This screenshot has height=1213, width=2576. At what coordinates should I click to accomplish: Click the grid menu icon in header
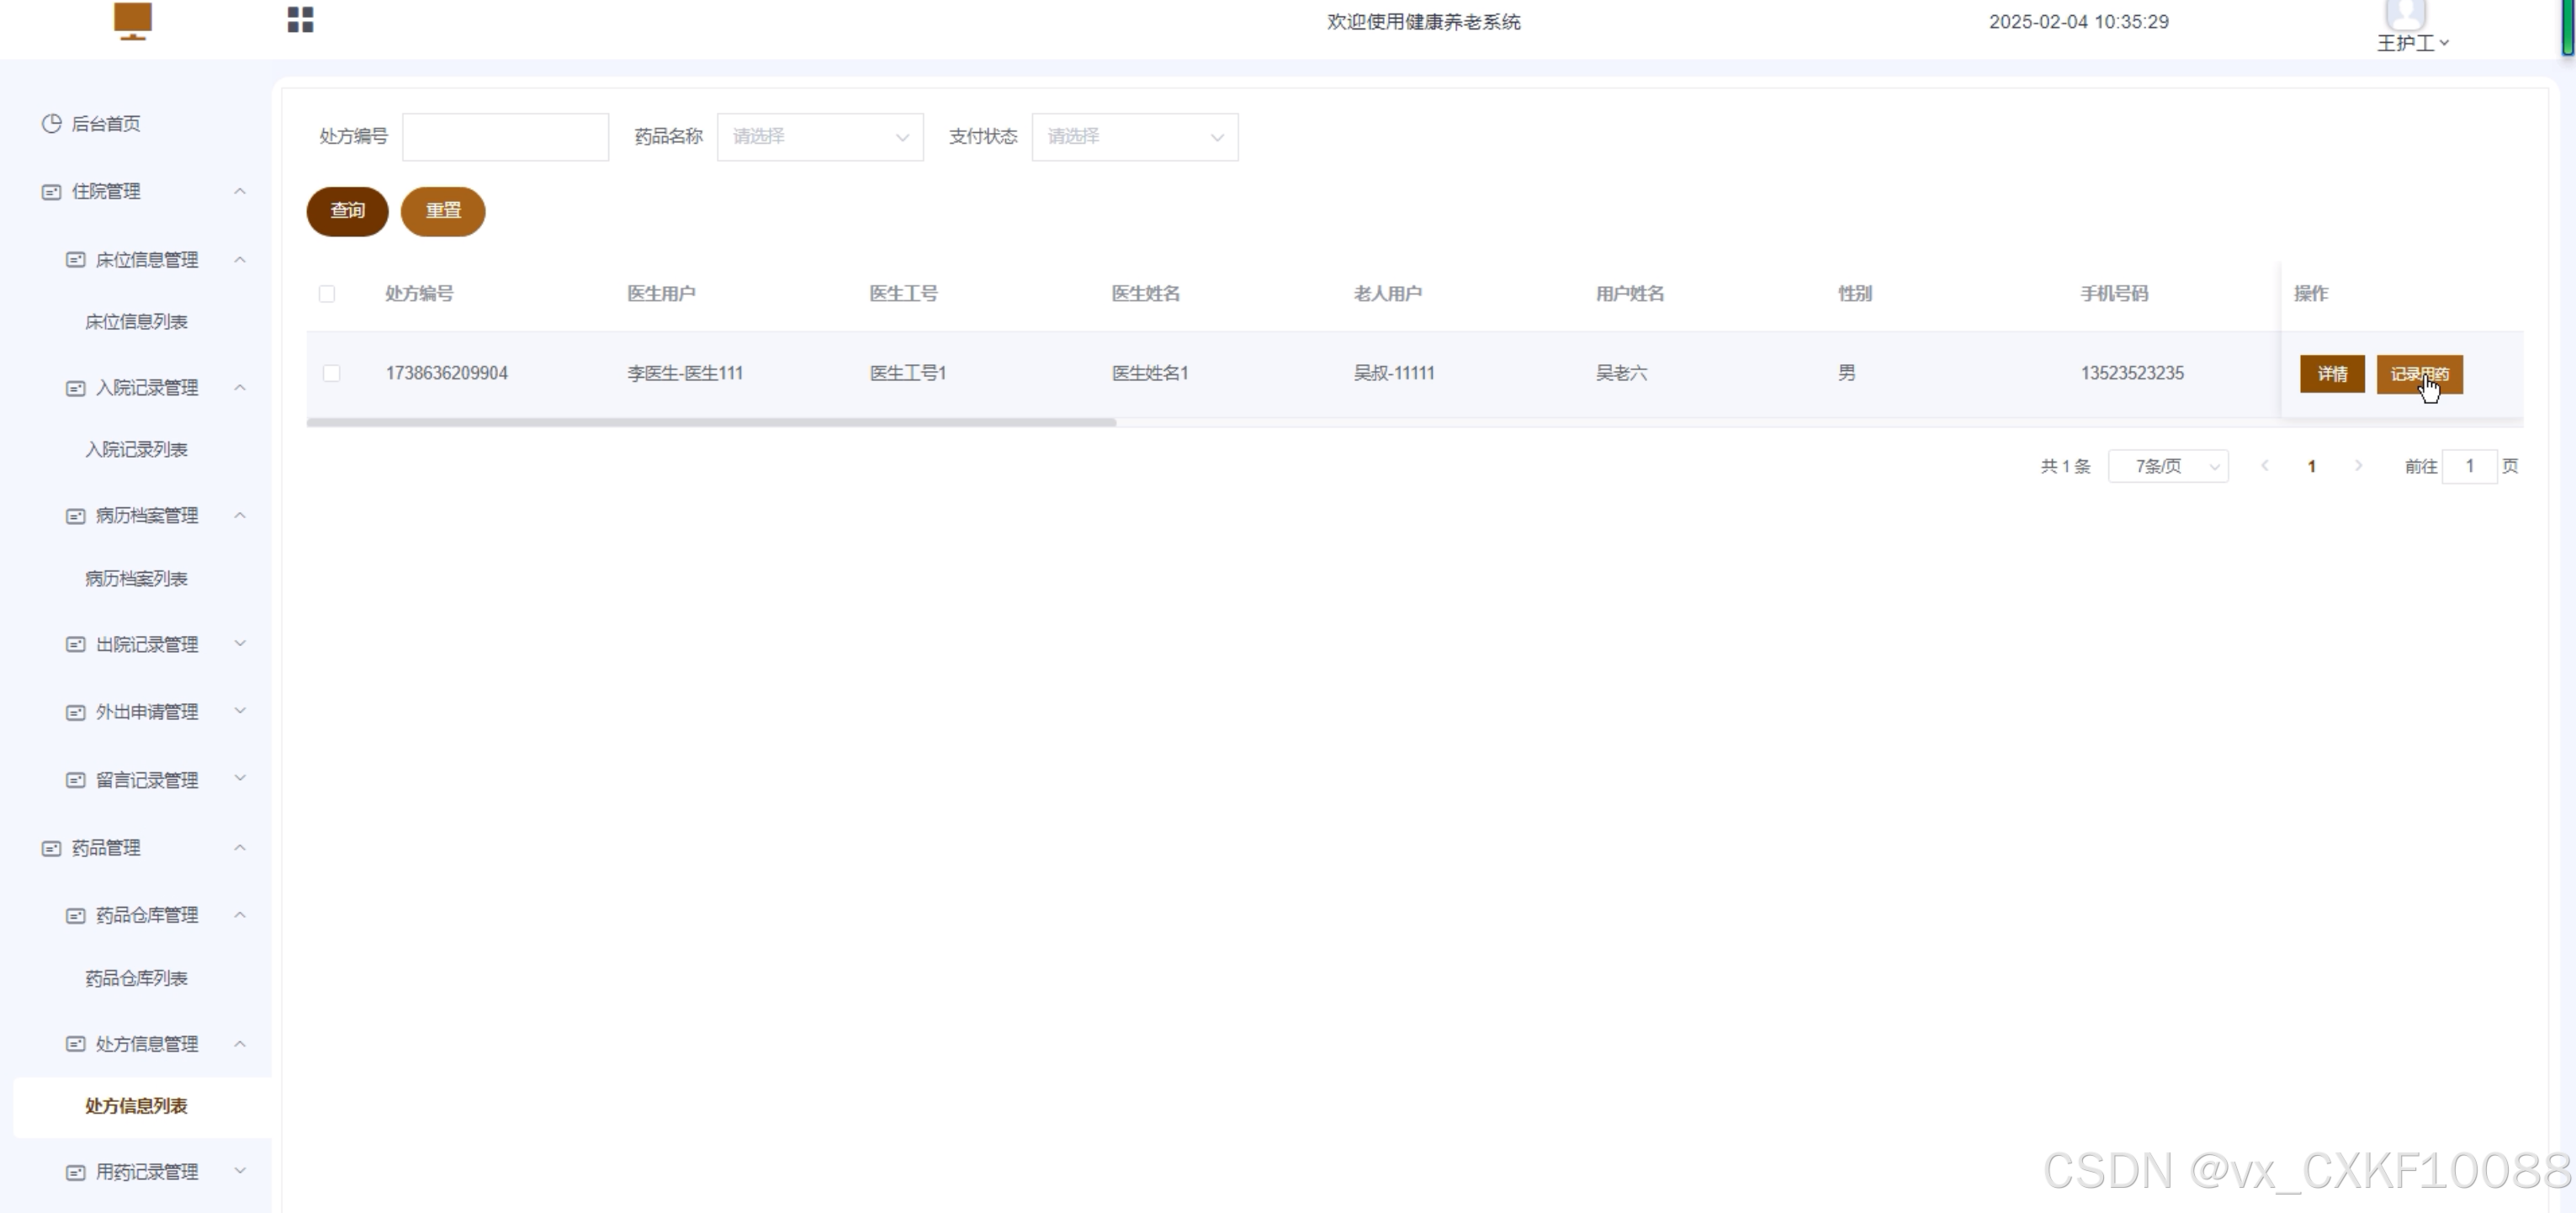(x=300, y=20)
